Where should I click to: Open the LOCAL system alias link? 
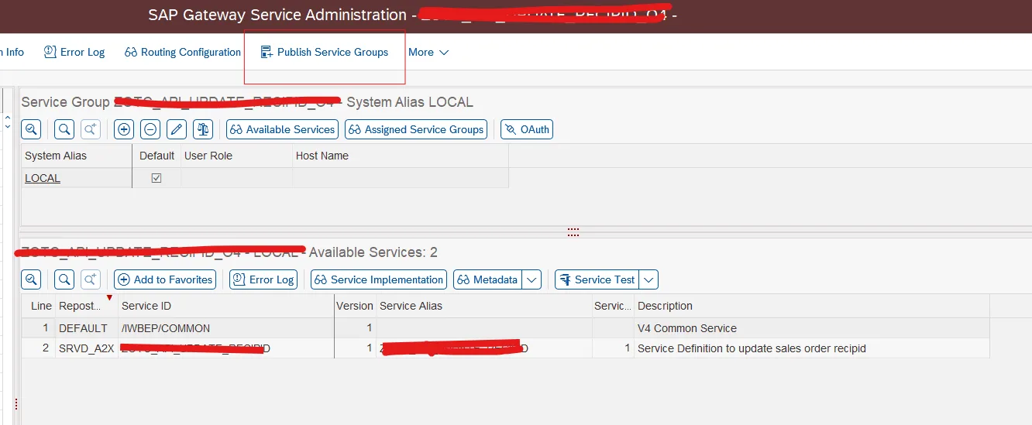pyautogui.click(x=43, y=178)
